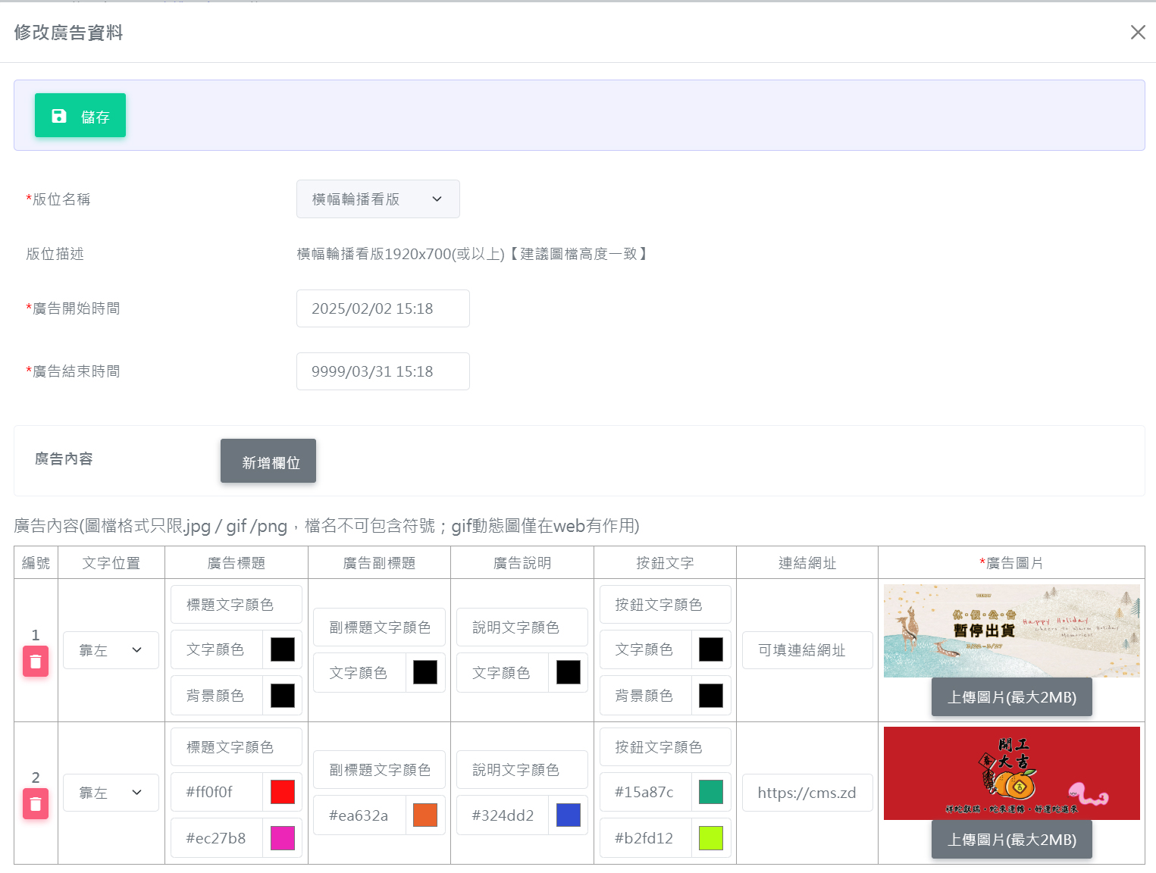Edit the ad start time field
The width and height of the screenshot is (1156, 873).
pos(383,308)
